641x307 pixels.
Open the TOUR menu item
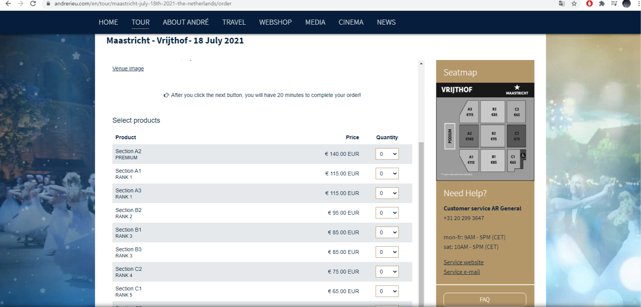(x=140, y=22)
